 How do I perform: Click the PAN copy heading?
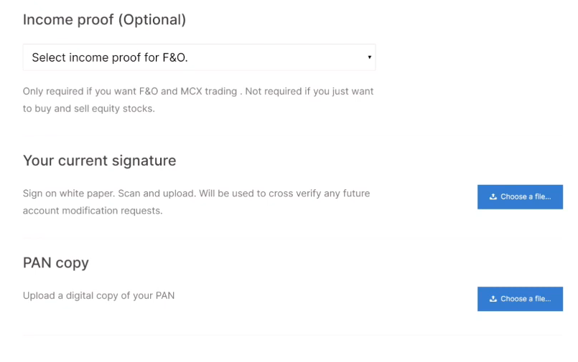(x=56, y=263)
